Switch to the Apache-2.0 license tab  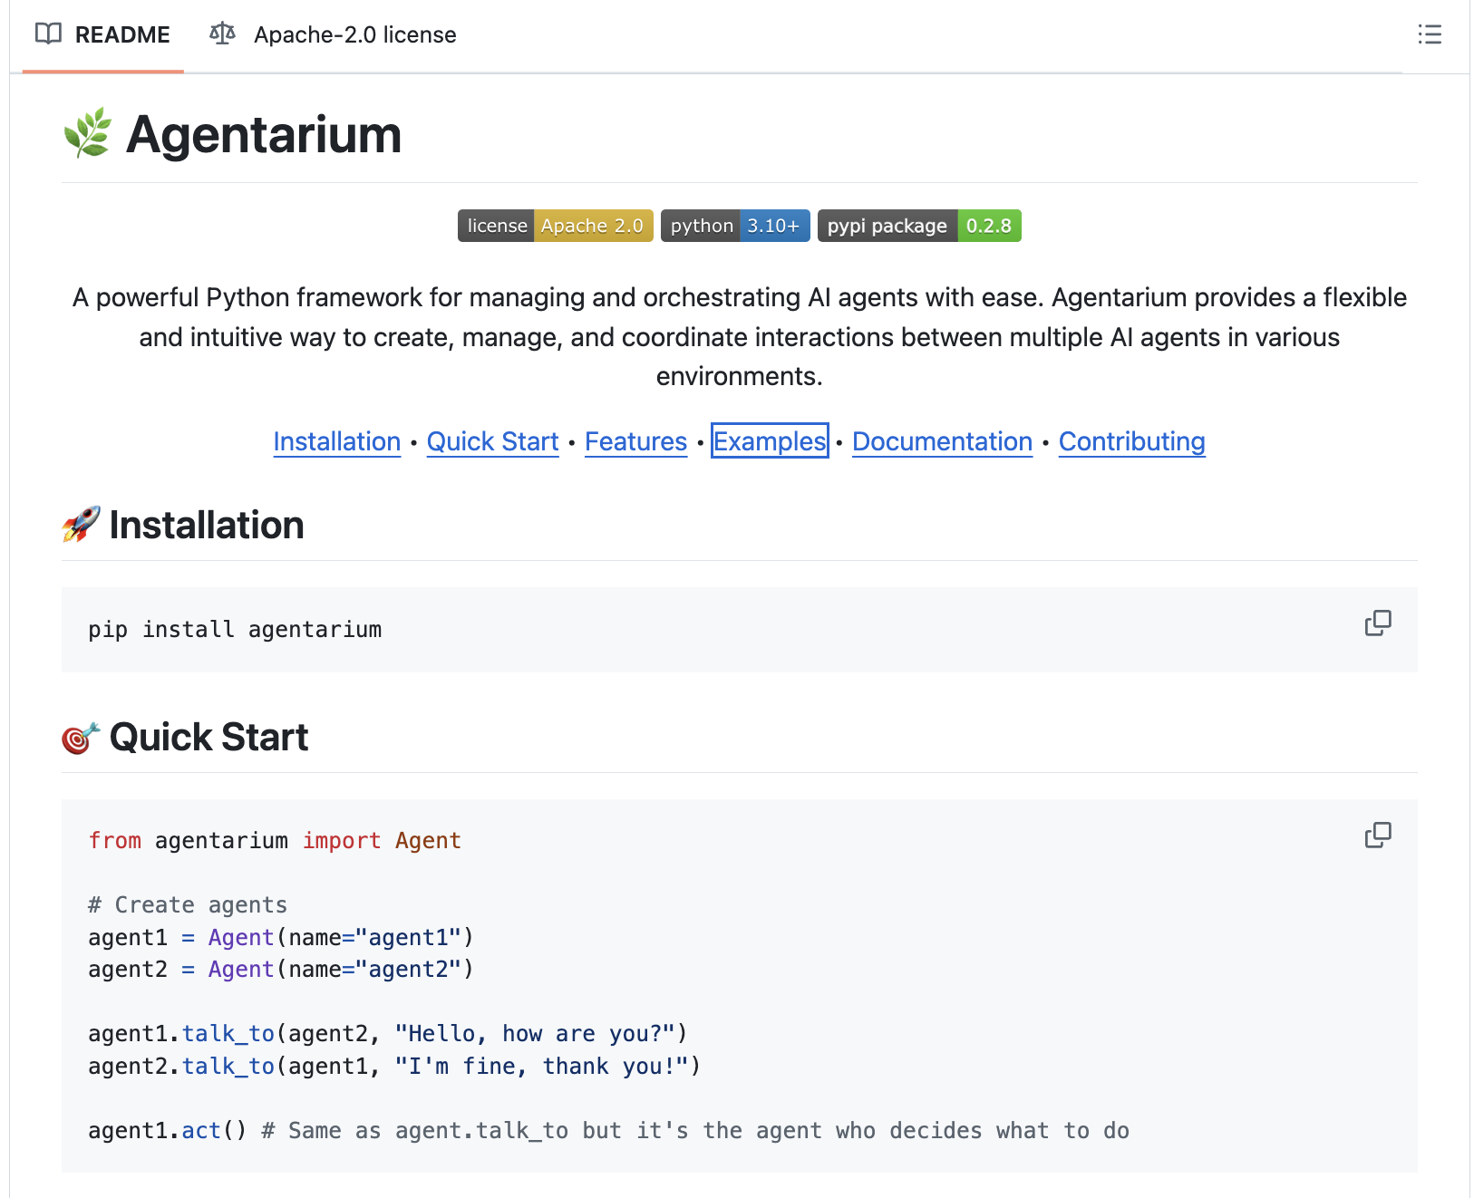click(354, 34)
